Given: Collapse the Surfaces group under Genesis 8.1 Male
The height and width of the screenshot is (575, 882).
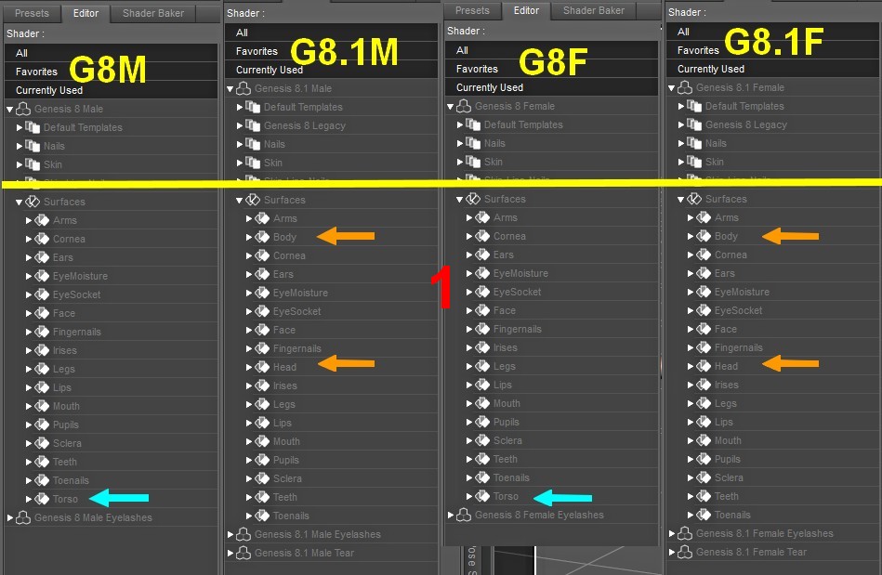Looking at the screenshot, I should click(x=239, y=200).
